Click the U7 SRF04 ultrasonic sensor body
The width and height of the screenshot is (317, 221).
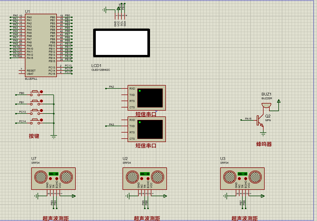[x=53, y=179]
